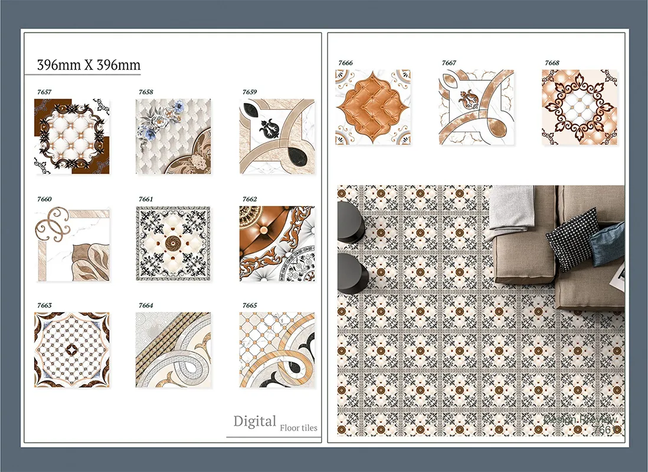This screenshot has width=648, height=472.
Task: Open tile design 7665 image
Action: pyautogui.click(x=277, y=350)
